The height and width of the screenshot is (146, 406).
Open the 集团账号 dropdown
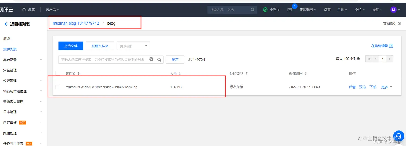308,10
